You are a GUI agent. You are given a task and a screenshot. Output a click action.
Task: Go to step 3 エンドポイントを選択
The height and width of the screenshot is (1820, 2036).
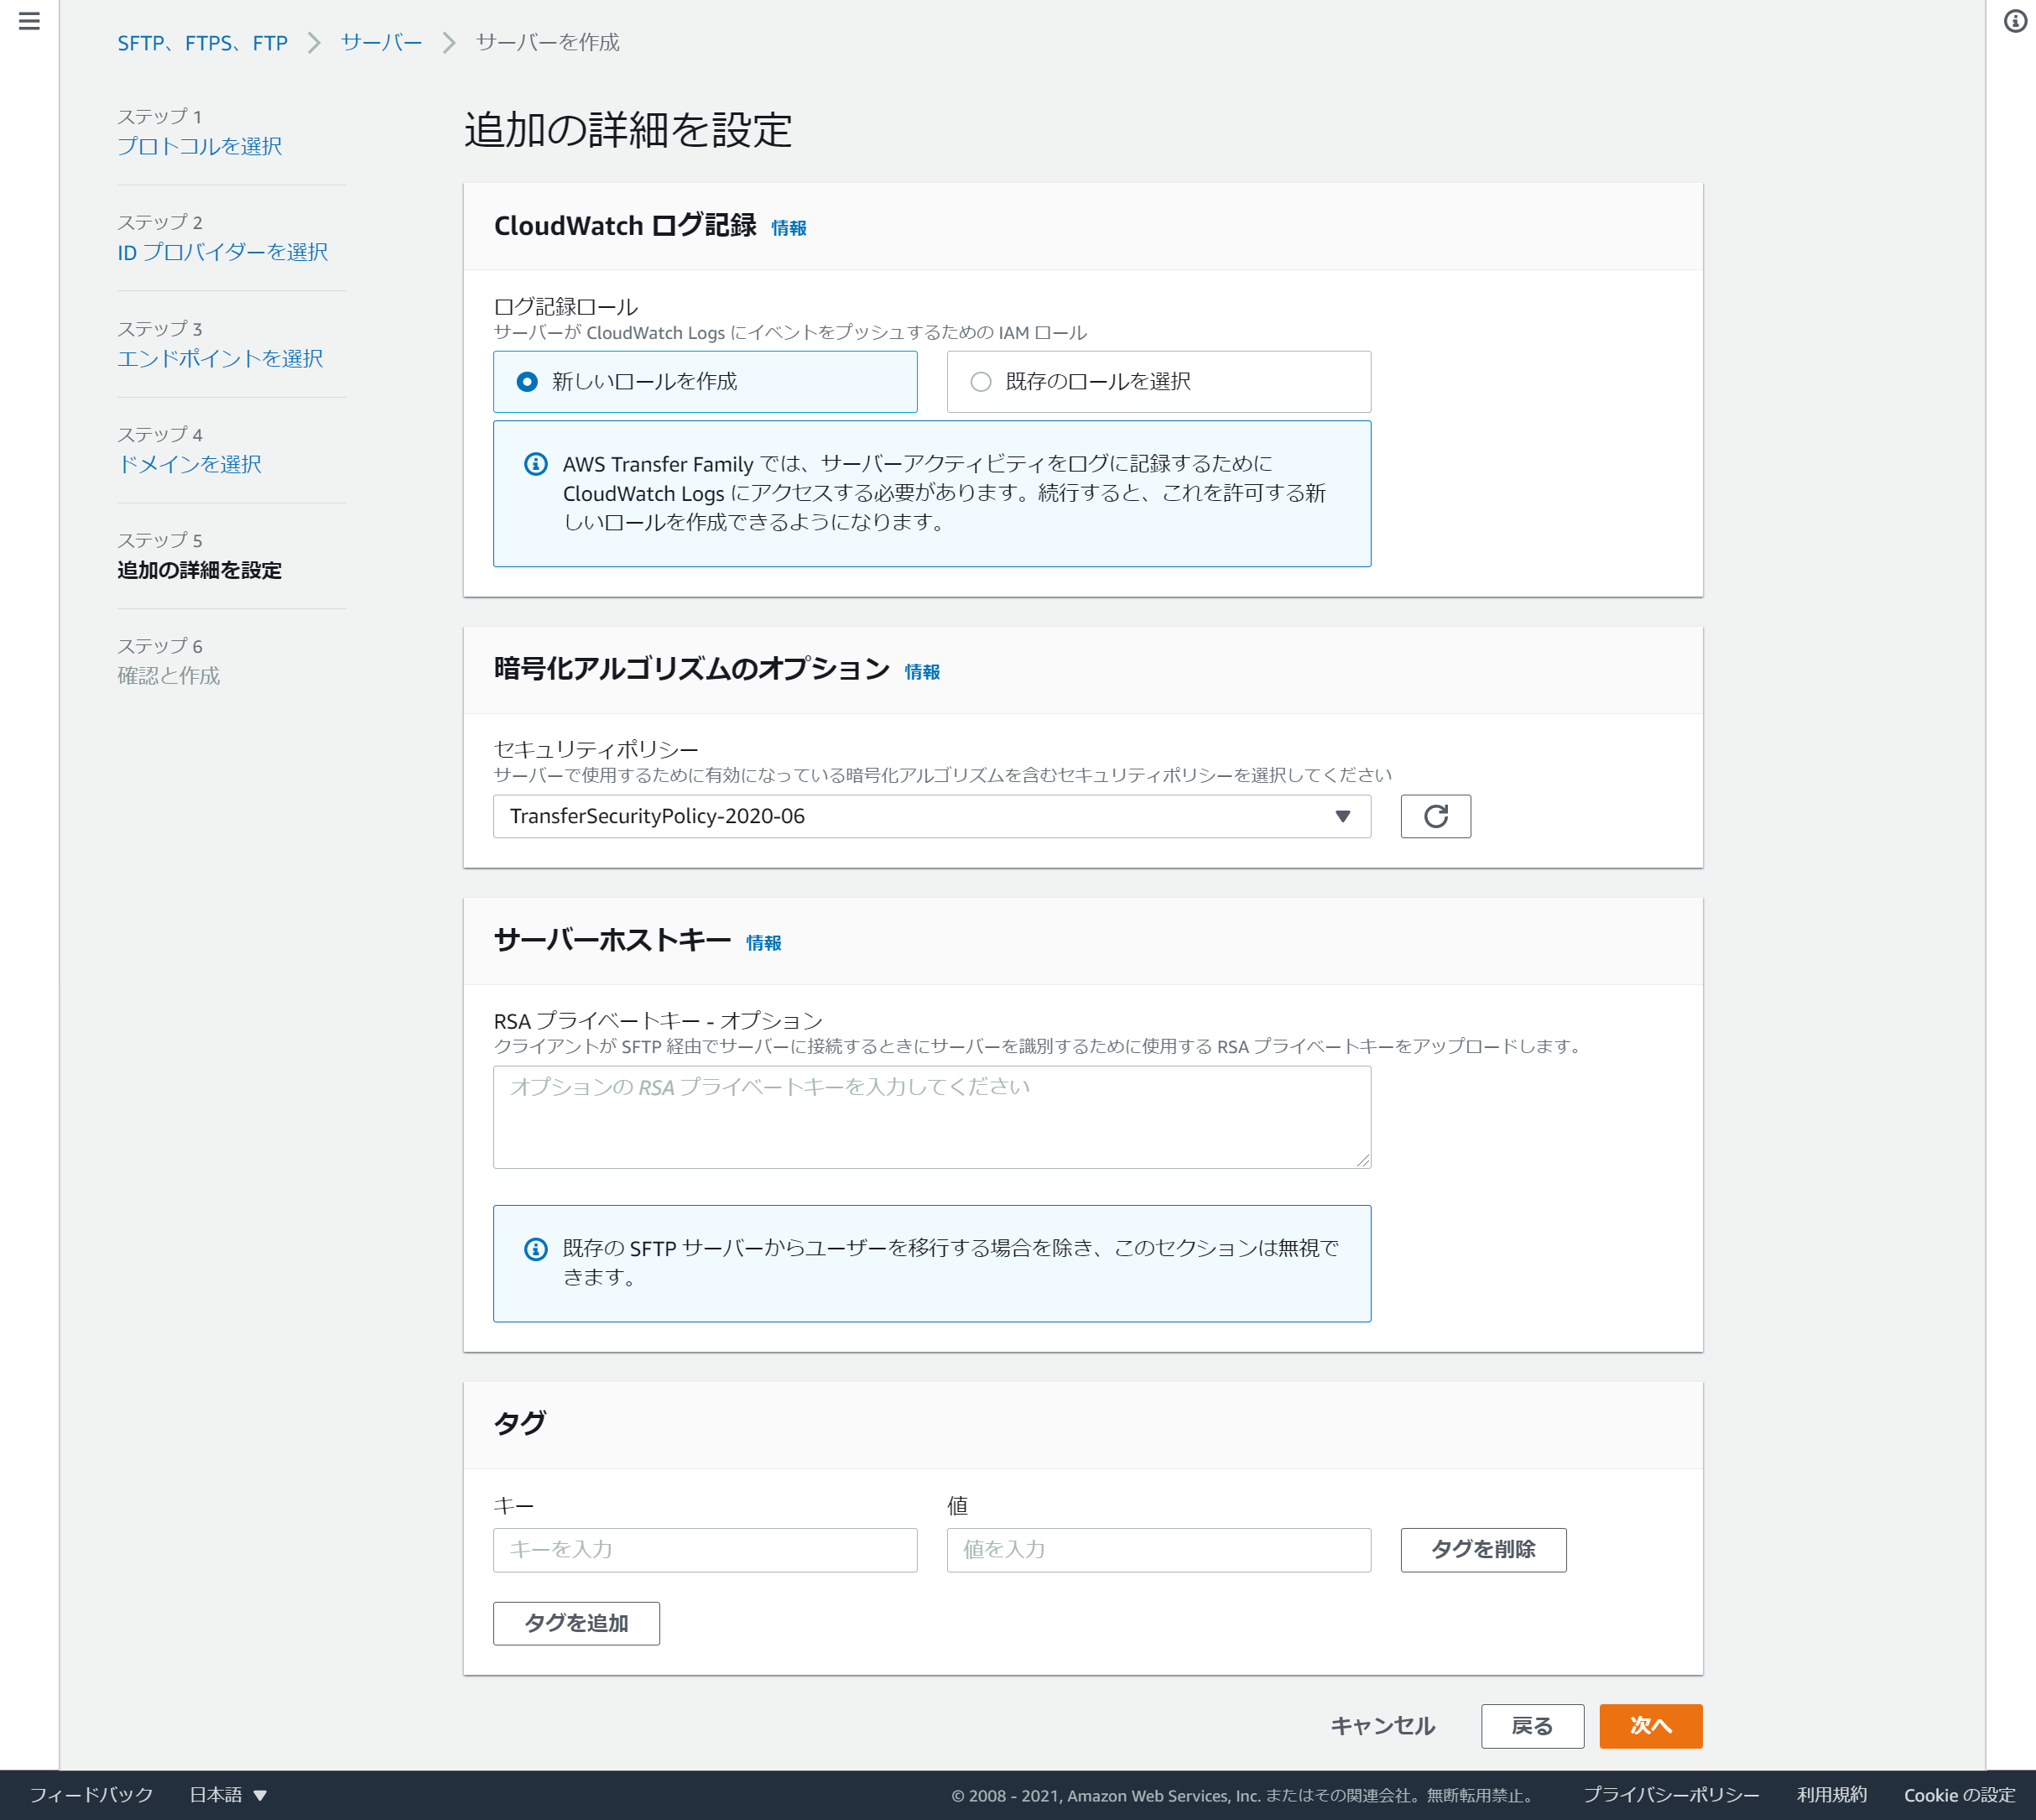pos(219,358)
